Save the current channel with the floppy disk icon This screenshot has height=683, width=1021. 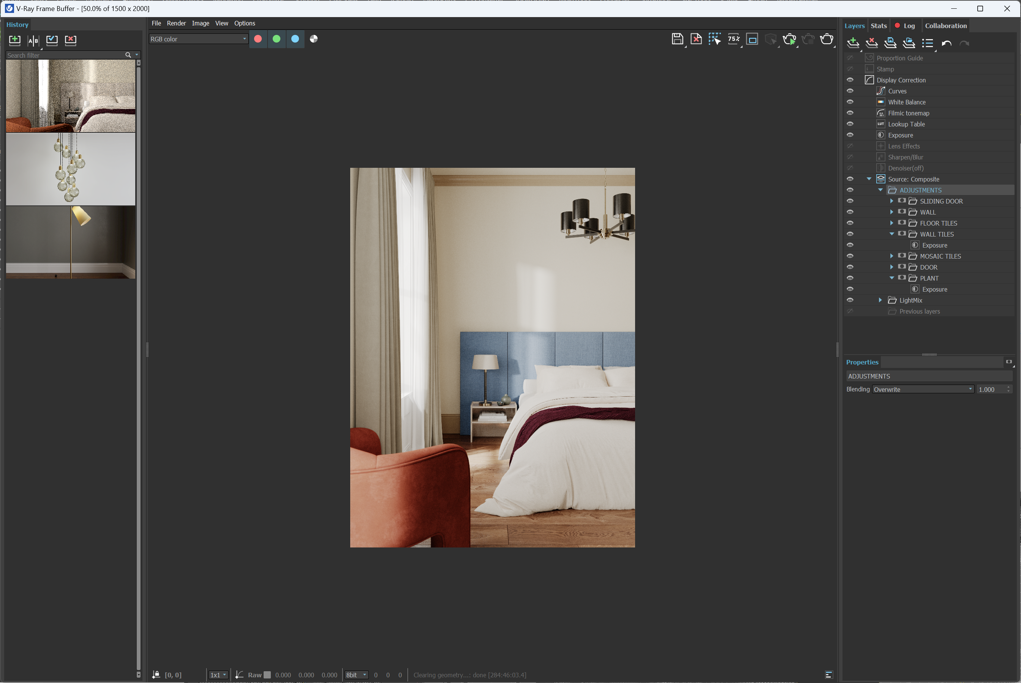(677, 39)
